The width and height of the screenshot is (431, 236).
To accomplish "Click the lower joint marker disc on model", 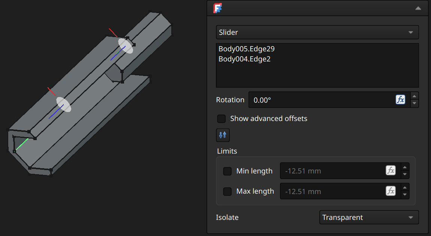I will (x=64, y=105).
